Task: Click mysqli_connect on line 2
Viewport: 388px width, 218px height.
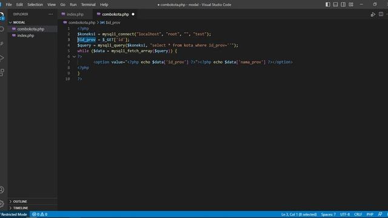Action: [x=118, y=34]
